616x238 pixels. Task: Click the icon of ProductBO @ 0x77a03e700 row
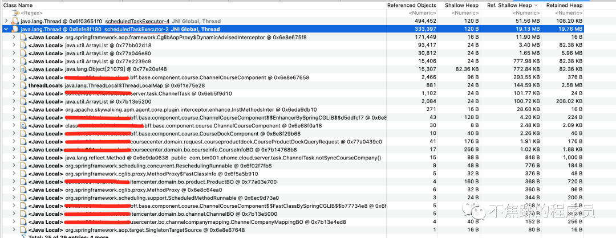coord(23,182)
